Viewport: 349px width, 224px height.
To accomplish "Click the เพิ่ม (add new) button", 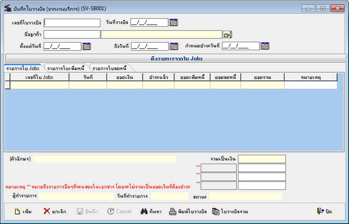I will pyautogui.click(x=23, y=212).
